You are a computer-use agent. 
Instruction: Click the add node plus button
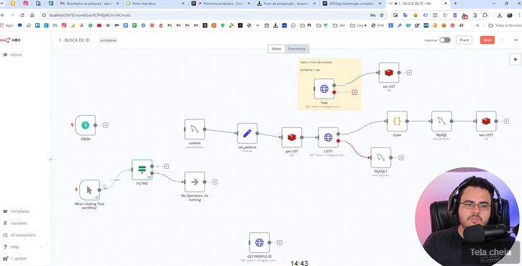[516, 60]
